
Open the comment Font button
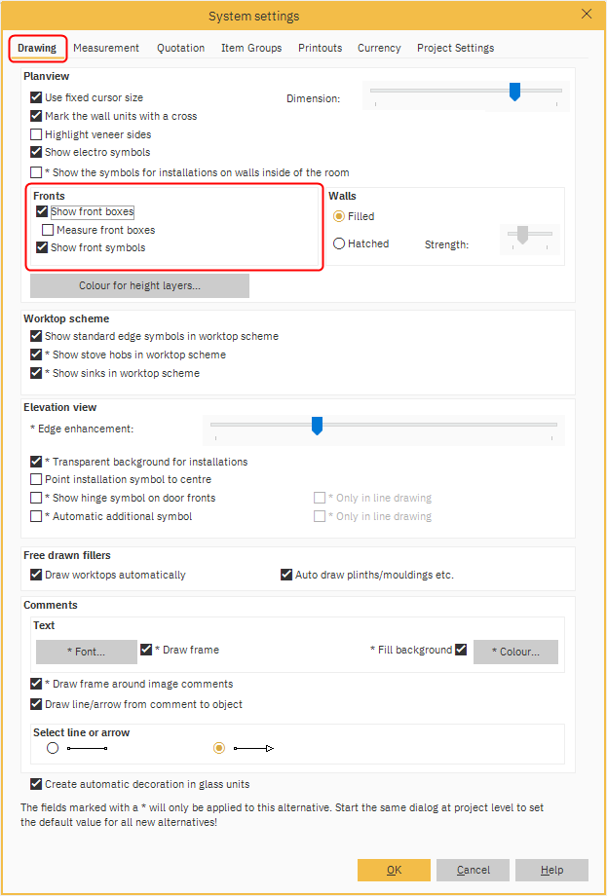tap(86, 652)
